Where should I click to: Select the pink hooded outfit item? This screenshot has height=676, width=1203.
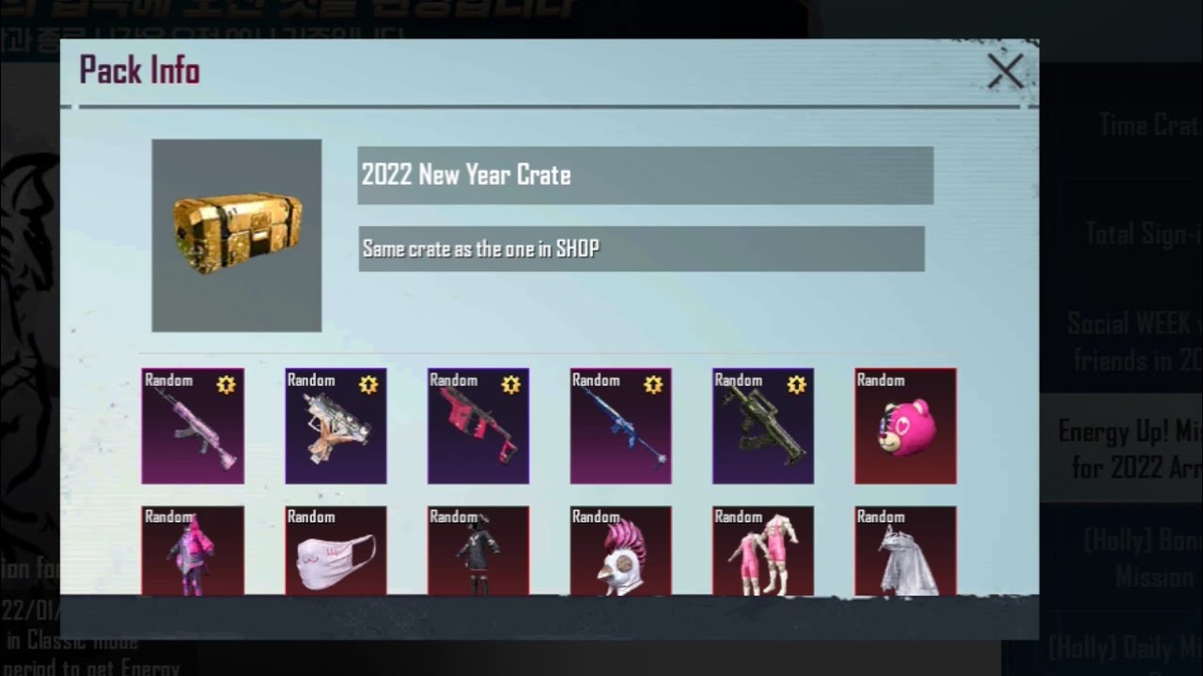pos(193,551)
